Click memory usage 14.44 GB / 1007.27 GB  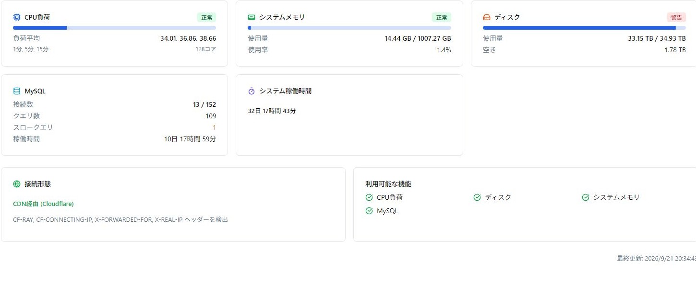tap(418, 38)
